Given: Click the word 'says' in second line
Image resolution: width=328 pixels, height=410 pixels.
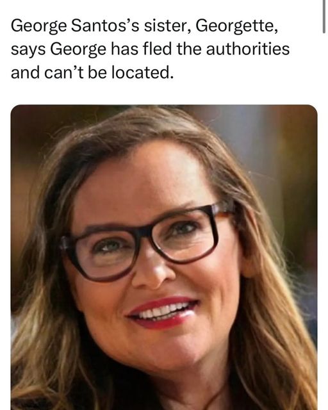Looking at the screenshot, I should click(28, 50).
